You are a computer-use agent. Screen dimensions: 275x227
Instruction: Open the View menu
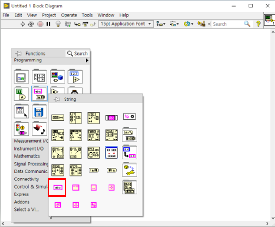tap(32, 15)
